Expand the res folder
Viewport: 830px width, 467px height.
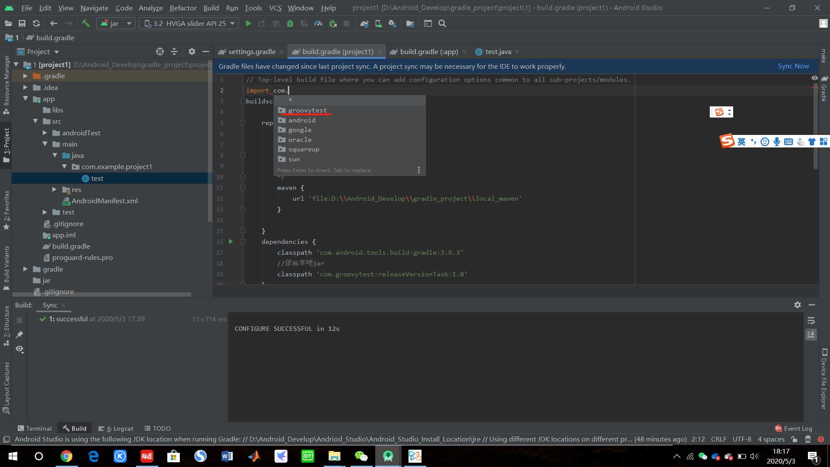coord(54,189)
